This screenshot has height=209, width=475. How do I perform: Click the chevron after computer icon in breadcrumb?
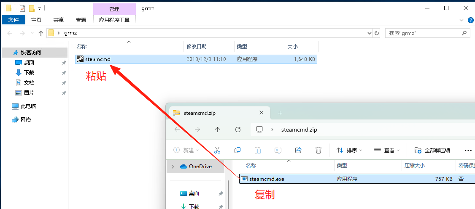[272, 130]
